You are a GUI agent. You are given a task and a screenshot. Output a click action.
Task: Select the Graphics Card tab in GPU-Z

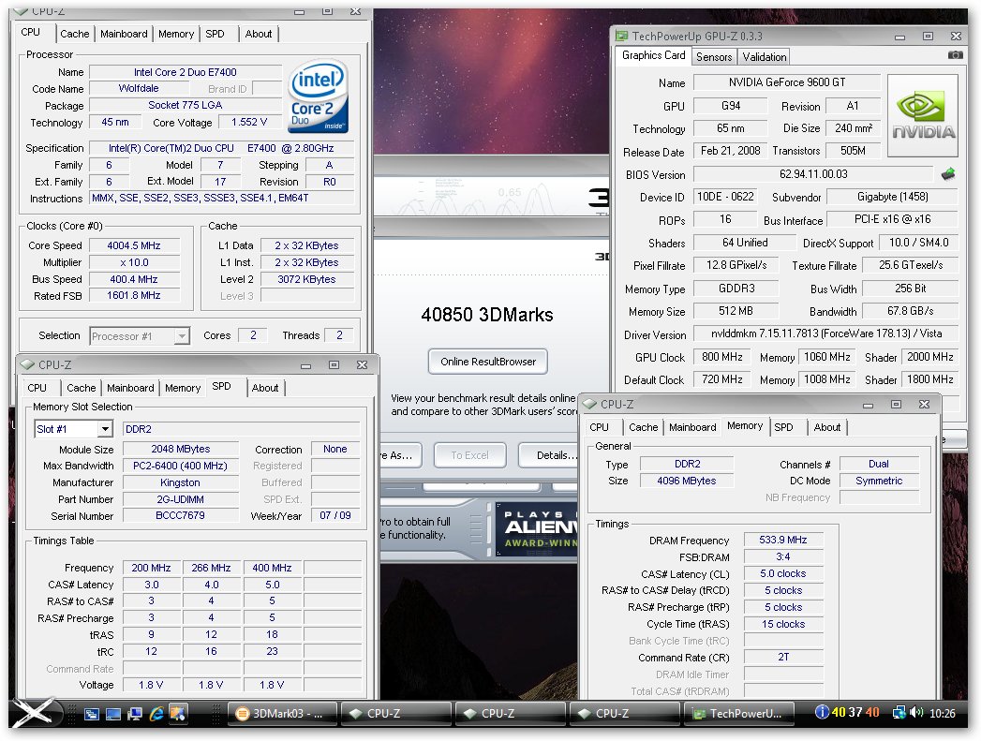653,55
